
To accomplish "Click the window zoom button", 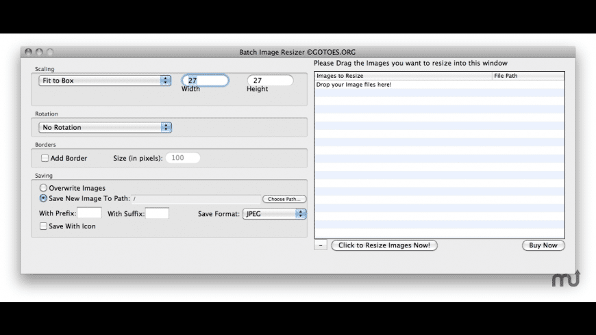I will 50,51.
